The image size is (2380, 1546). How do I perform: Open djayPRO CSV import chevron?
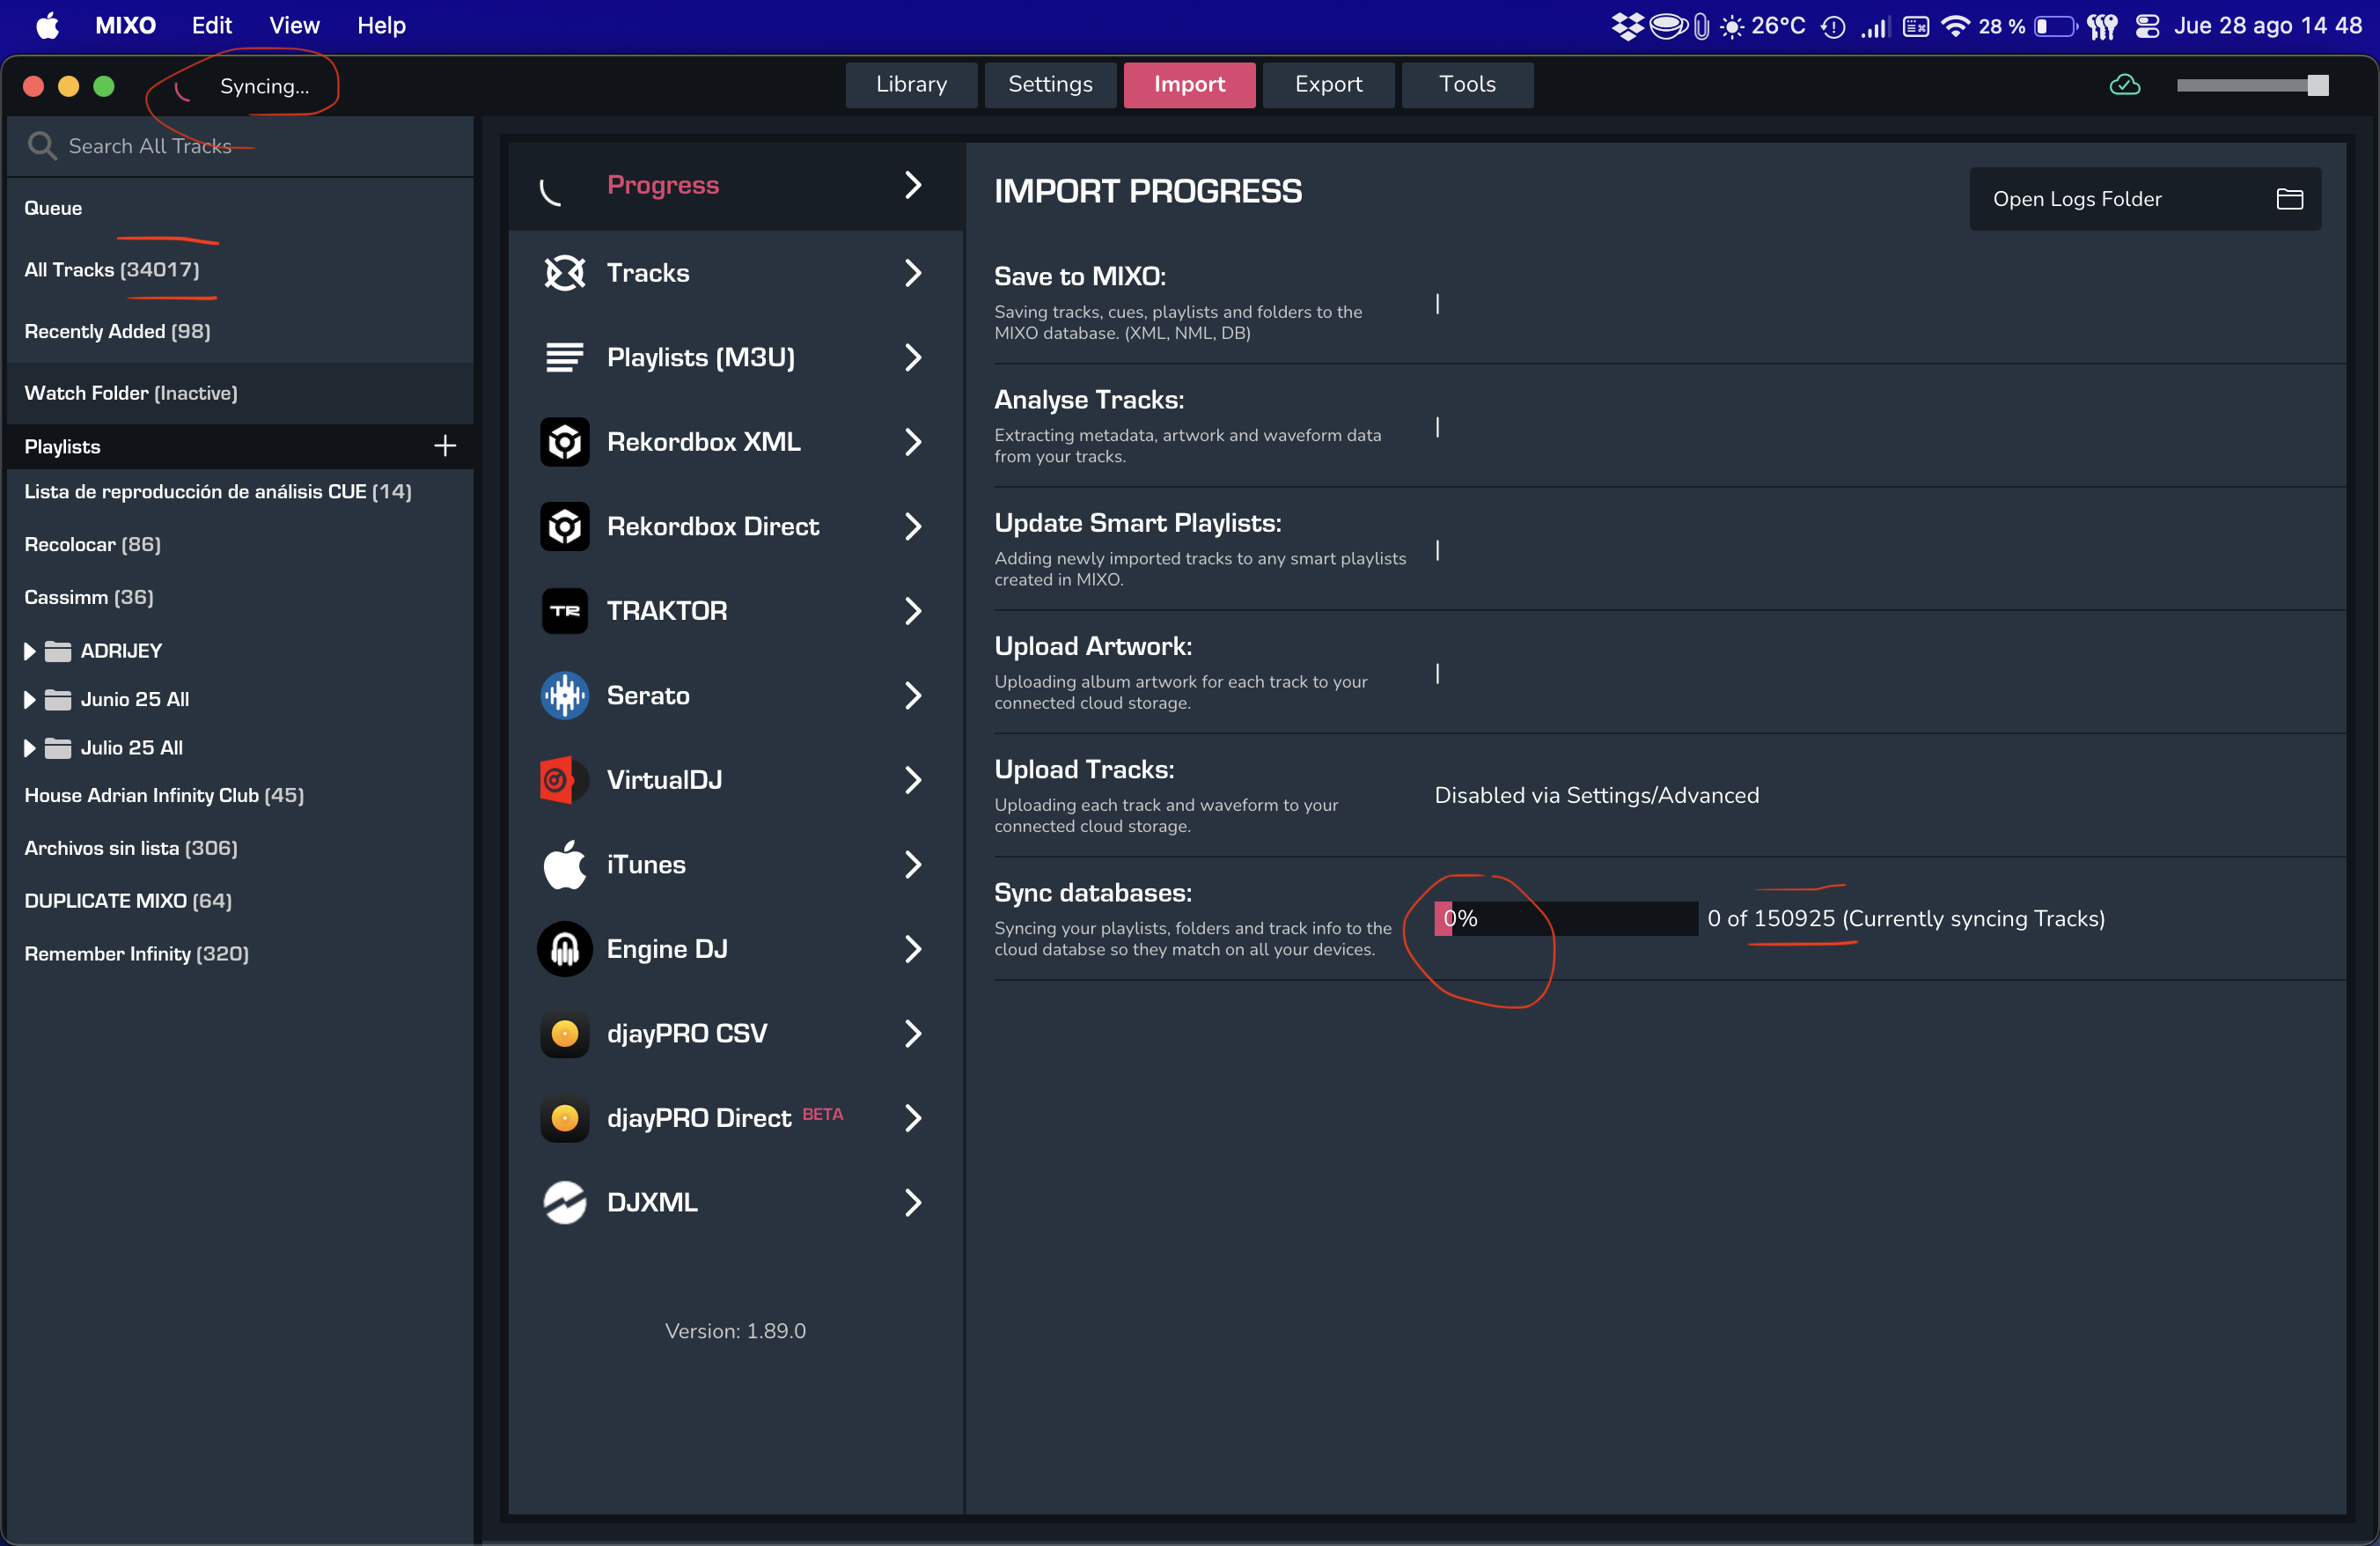tap(912, 1033)
